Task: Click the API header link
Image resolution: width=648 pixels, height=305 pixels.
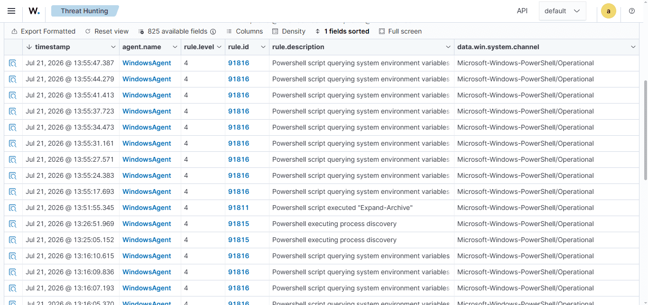Action: tap(522, 11)
